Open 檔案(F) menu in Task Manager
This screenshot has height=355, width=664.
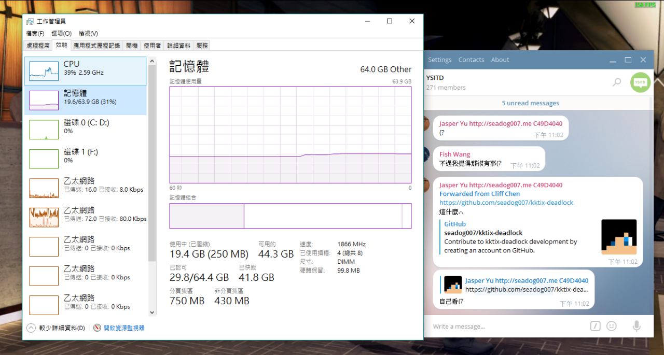tap(35, 33)
